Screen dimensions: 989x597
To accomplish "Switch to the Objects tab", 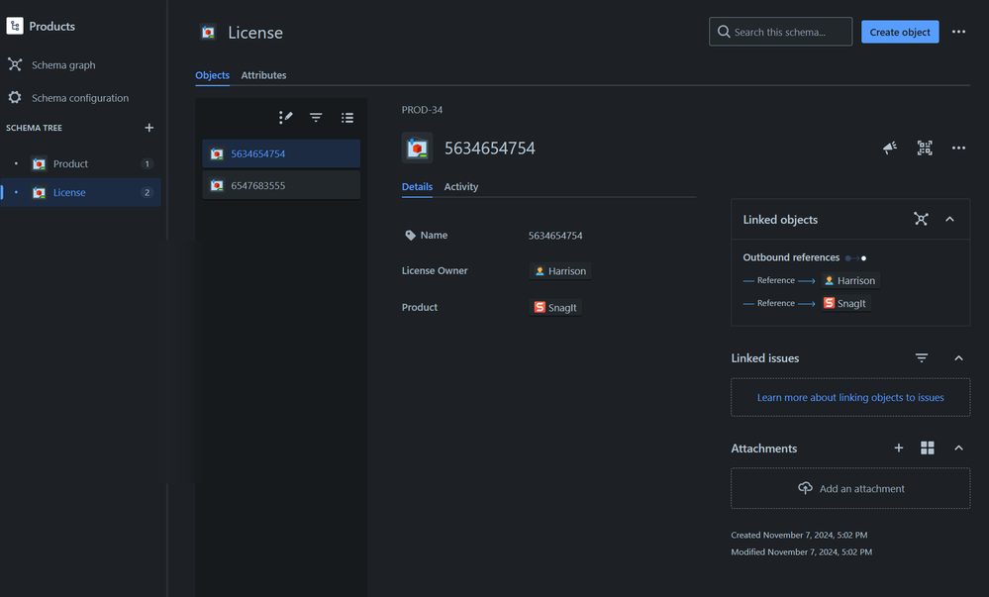I will coord(212,75).
